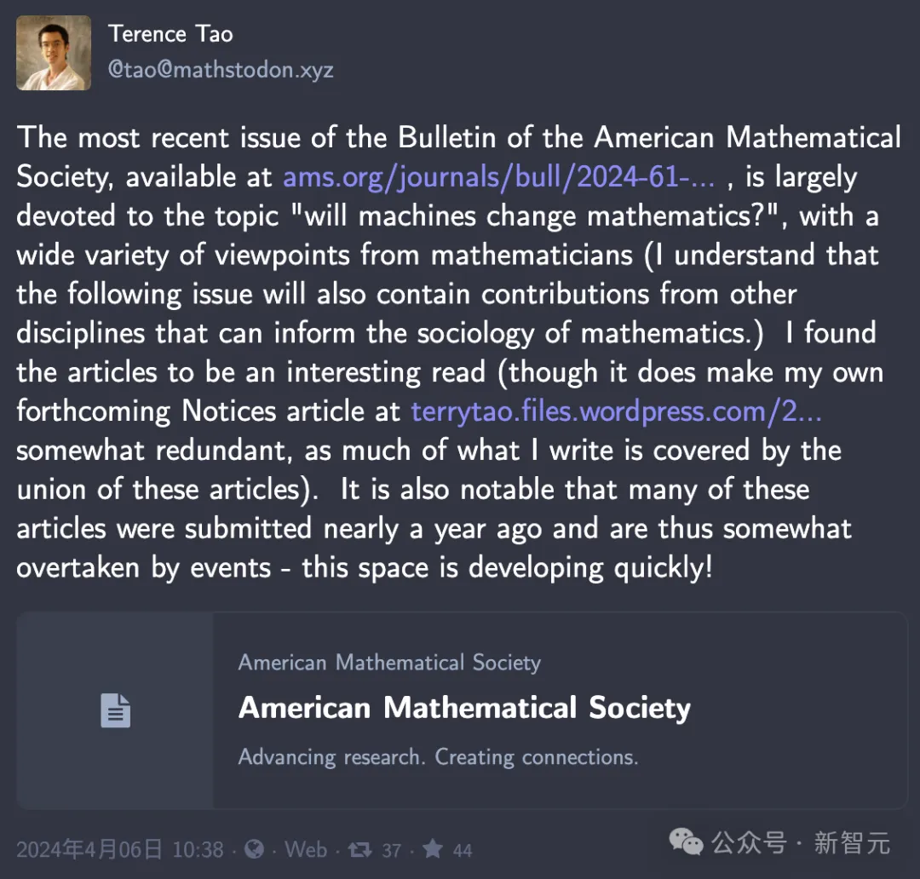Click the card description Advancing research text
This screenshot has height=879, width=920.
pos(438,757)
